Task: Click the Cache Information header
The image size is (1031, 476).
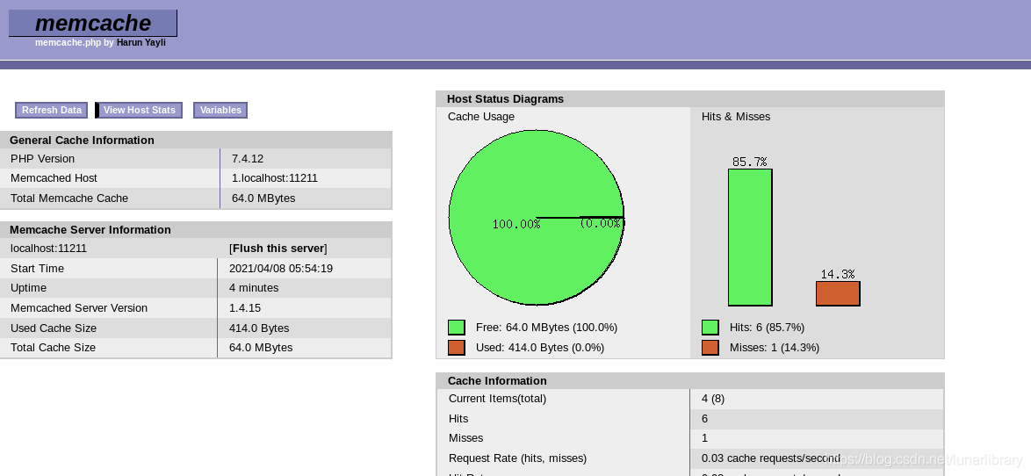Action: coord(497,380)
